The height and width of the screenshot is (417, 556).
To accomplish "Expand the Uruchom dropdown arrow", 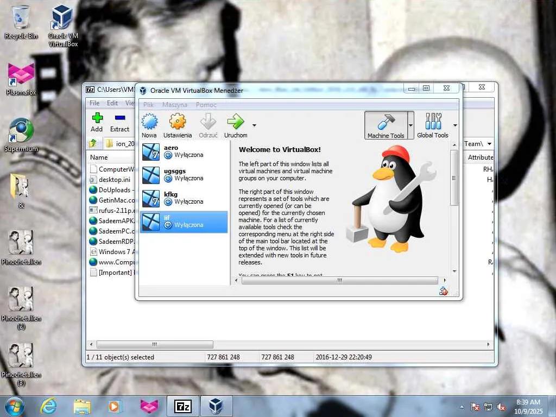I will coord(254,125).
